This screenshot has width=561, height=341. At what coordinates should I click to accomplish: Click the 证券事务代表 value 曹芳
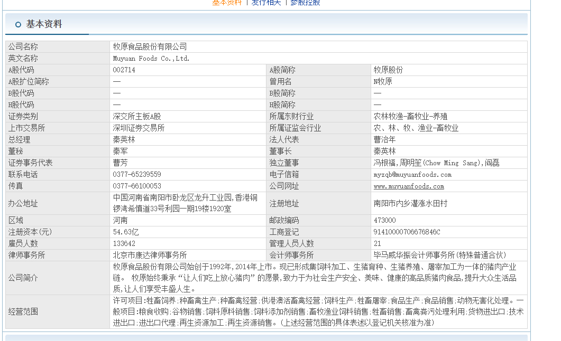tap(120, 163)
